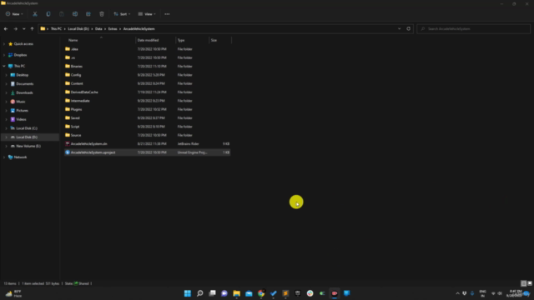Click the Delete trash icon
This screenshot has height=300, width=534.
tap(102, 14)
